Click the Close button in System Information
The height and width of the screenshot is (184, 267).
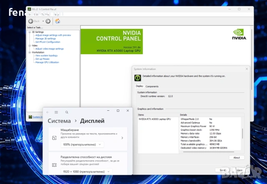tap(239, 170)
